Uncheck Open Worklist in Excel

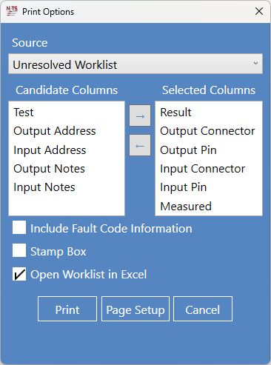click(x=19, y=274)
